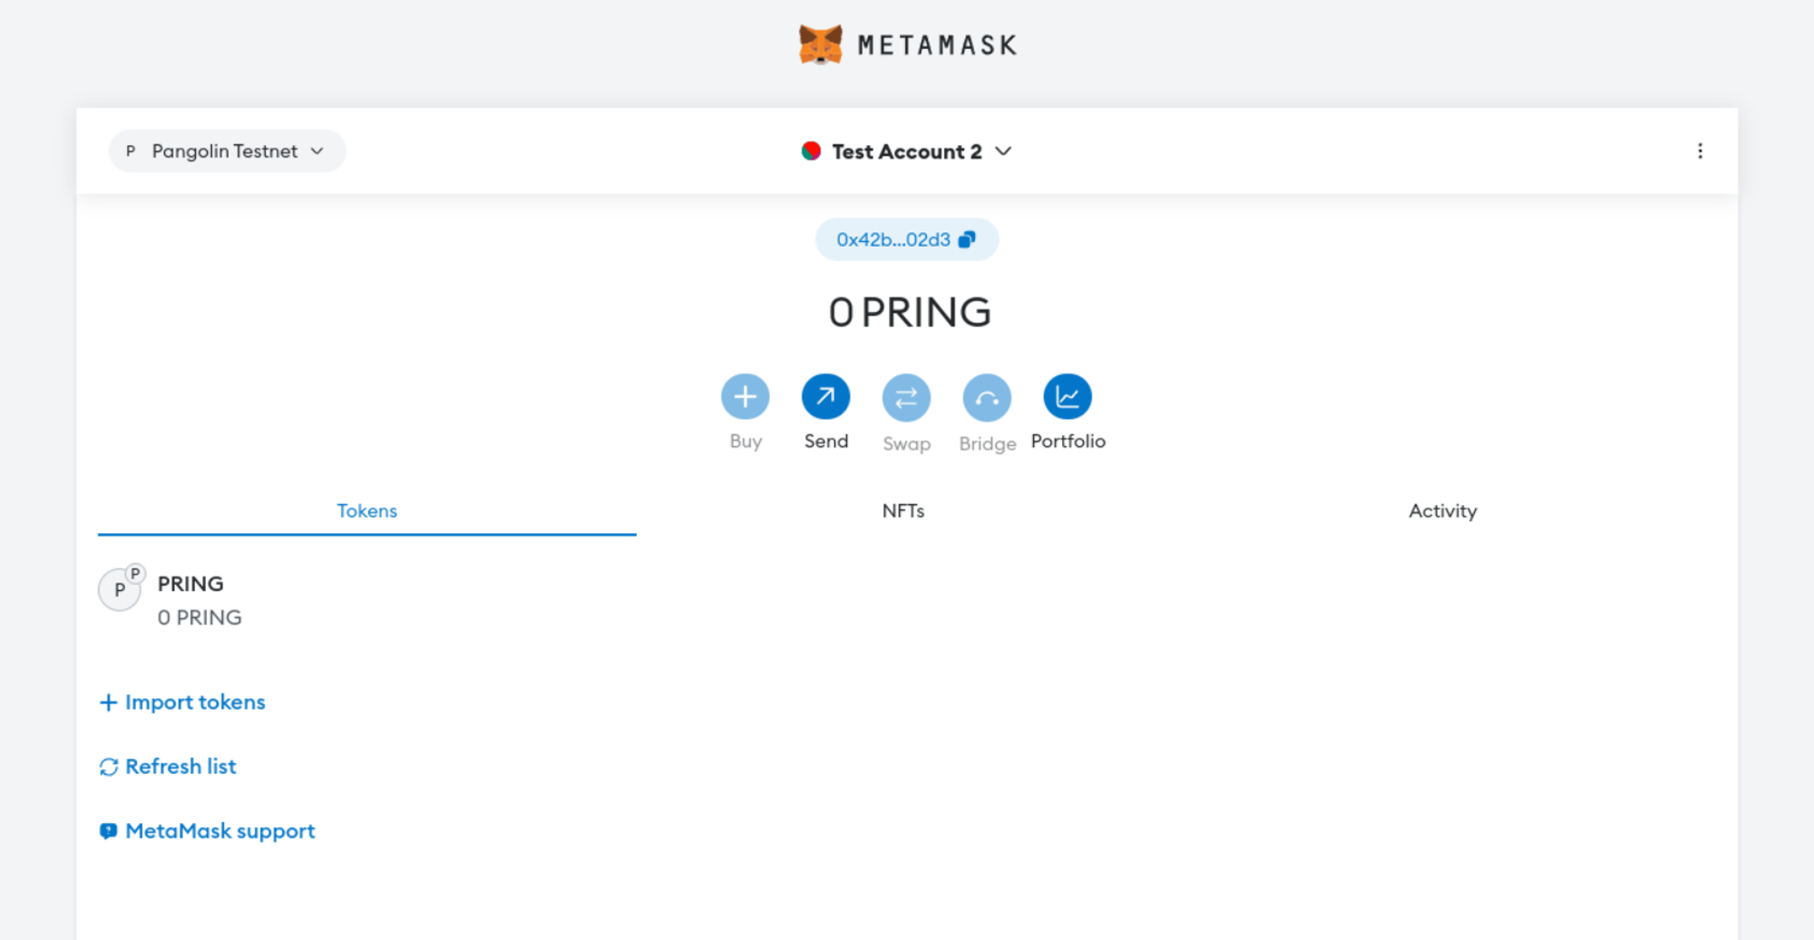This screenshot has width=1814, height=940.
Task: Click the 0 PRING token balance
Action: (x=200, y=617)
